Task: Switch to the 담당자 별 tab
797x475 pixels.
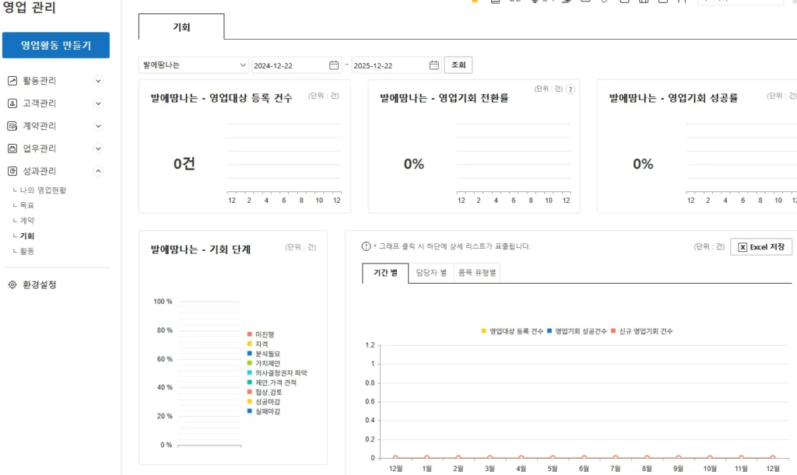Action: tap(431, 273)
